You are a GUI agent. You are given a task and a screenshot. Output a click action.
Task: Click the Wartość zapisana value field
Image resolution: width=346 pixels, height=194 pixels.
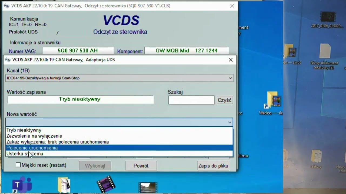pos(81,99)
